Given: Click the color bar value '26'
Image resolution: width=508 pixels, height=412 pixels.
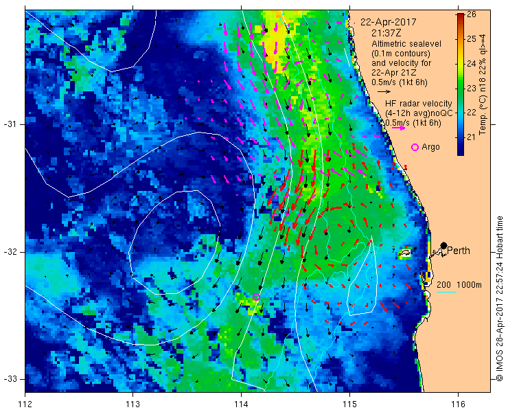Looking at the screenshot, I should click(x=472, y=14).
